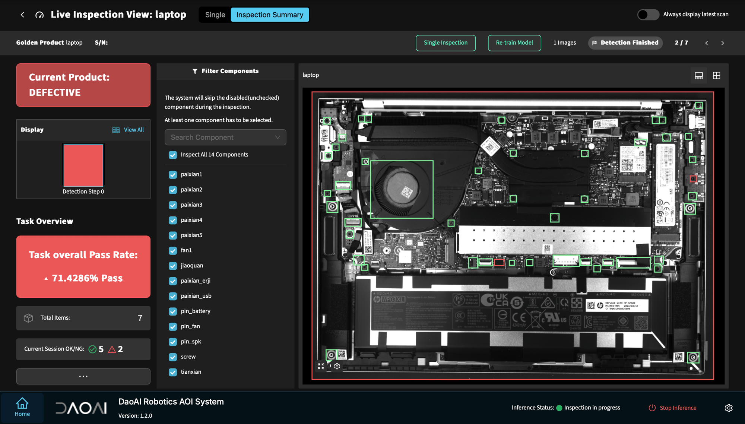
Task: Go to the next scan with the right chevron
Action: 723,43
